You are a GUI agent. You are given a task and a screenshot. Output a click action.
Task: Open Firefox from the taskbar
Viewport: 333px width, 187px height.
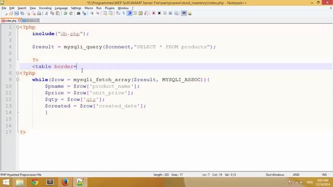(65, 182)
